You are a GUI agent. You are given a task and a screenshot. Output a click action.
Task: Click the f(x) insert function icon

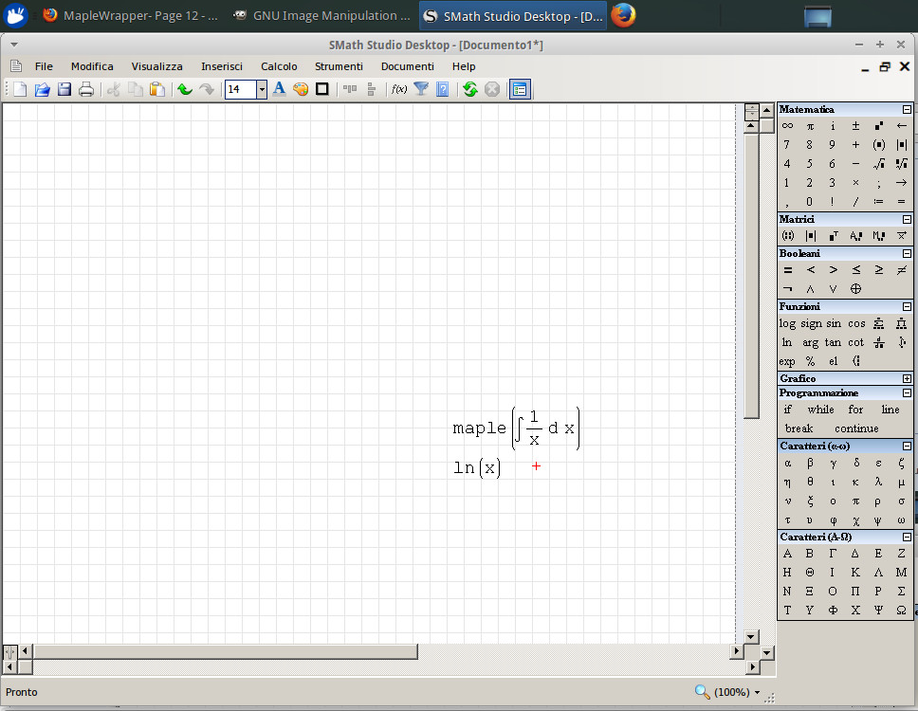click(x=399, y=89)
